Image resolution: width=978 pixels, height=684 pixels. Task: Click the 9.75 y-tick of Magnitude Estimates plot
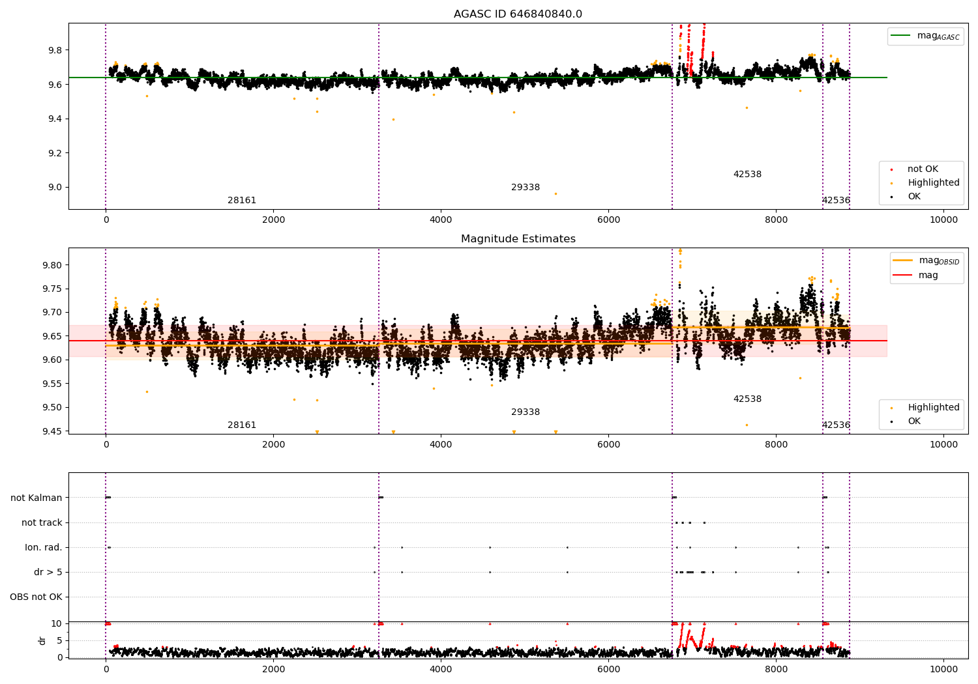(x=52, y=289)
